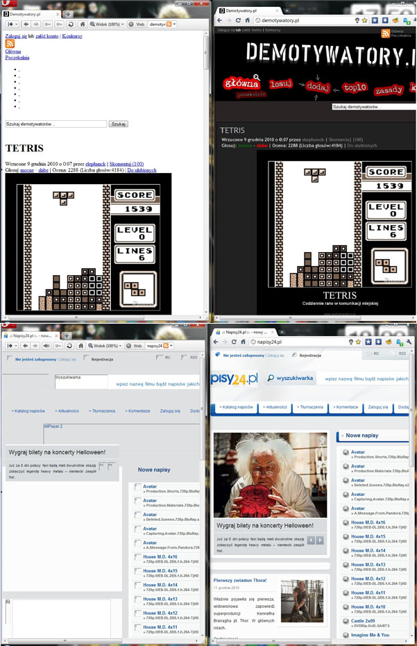
Task: Focus Szukaj demotywatorów search field in Opera page
Action: (56, 124)
